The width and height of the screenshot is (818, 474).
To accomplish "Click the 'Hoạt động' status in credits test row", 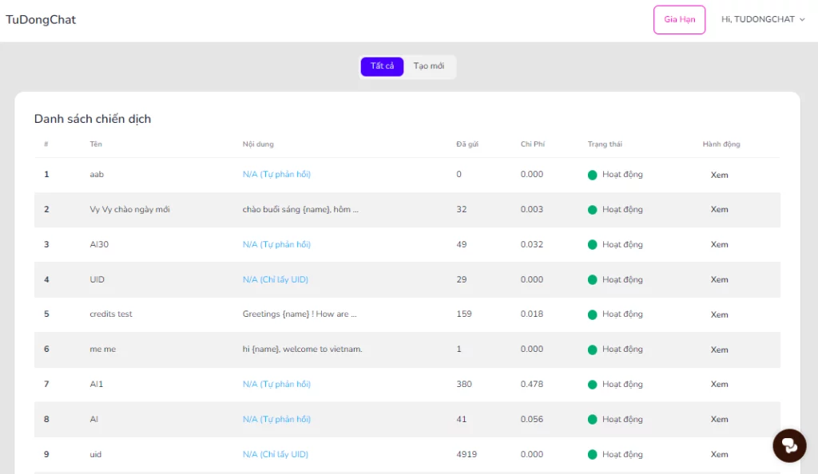I will click(622, 314).
